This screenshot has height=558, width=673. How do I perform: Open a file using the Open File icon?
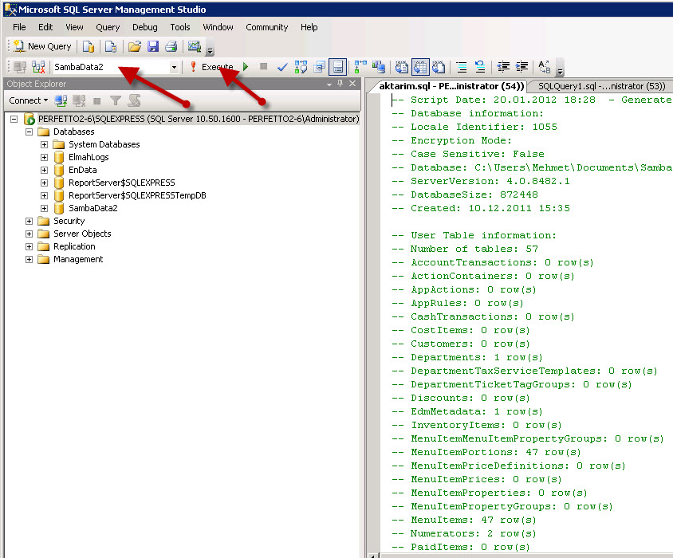pos(134,45)
